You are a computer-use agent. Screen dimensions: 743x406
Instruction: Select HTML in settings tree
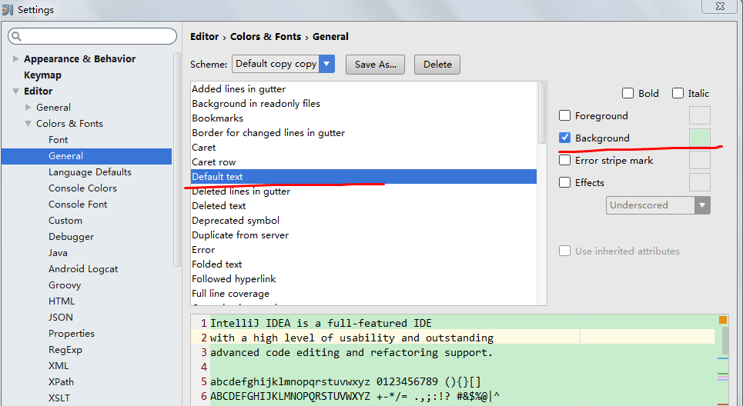tap(62, 301)
